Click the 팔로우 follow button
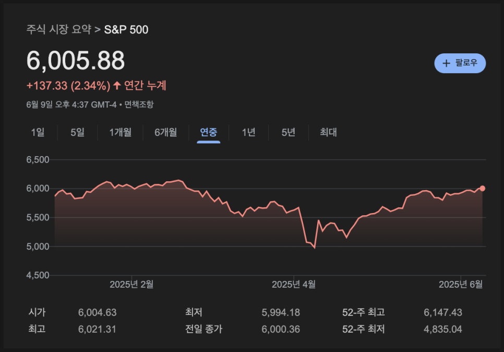The height and width of the screenshot is (352, 504). pyautogui.click(x=460, y=63)
